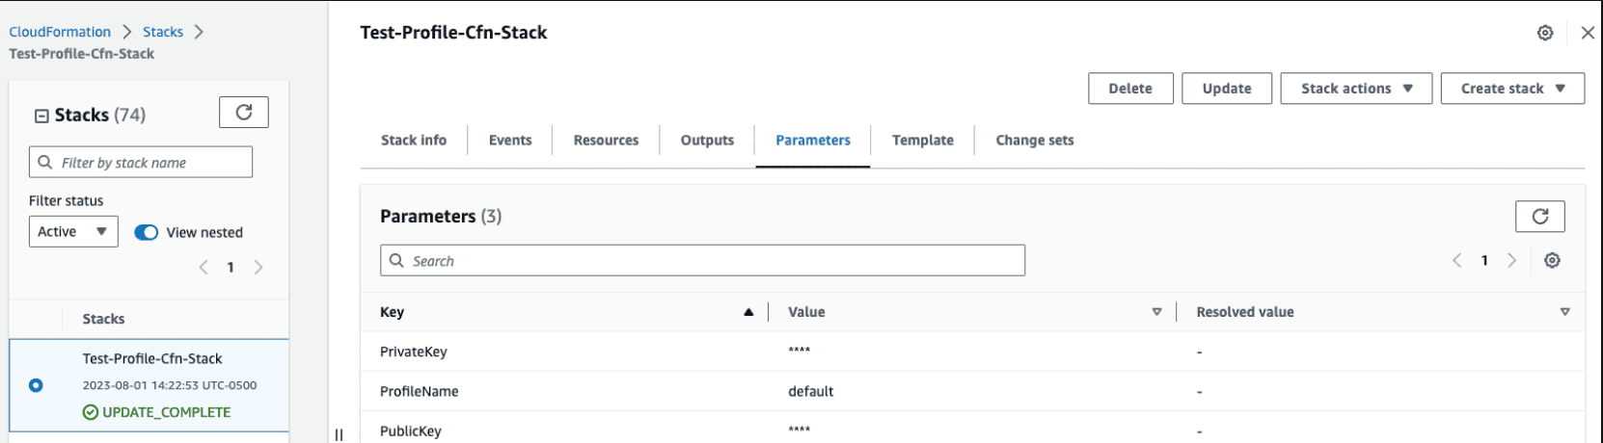The height and width of the screenshot is (443, 1603).
Task: Open stack detail settings gear at top
Action: click(x=1545, y=33)
